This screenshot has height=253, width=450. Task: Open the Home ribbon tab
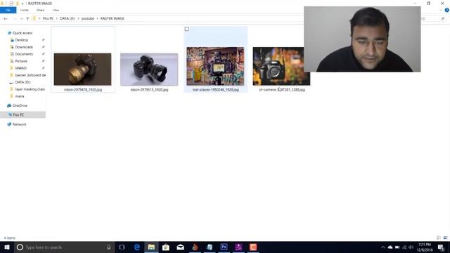coord(25,10)
